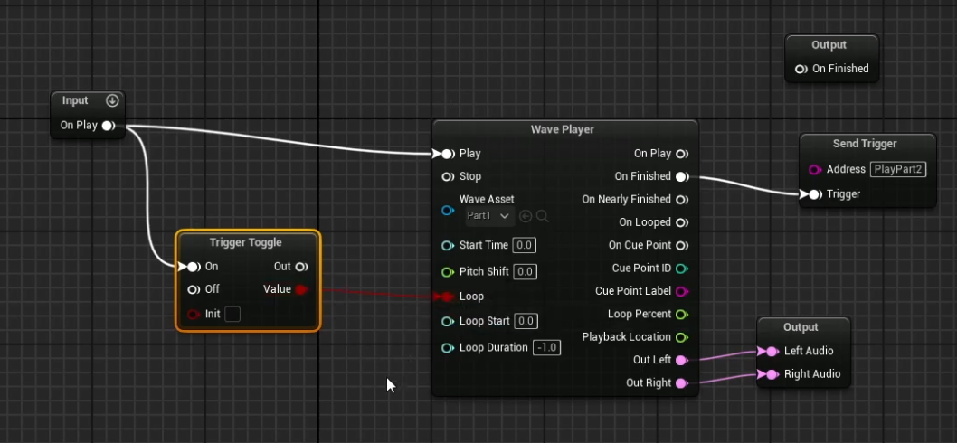957x443 pixels.
Task: Click the Wave Player Play input pin
Action: tap(448, 154)
